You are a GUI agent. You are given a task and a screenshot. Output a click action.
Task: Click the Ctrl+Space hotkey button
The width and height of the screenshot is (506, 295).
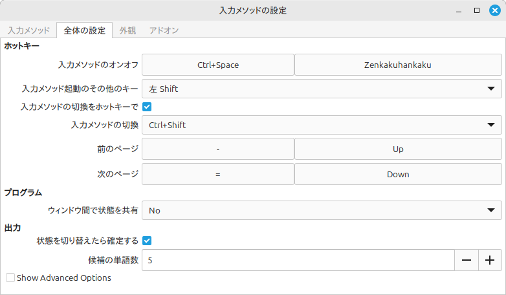[218, 65]
